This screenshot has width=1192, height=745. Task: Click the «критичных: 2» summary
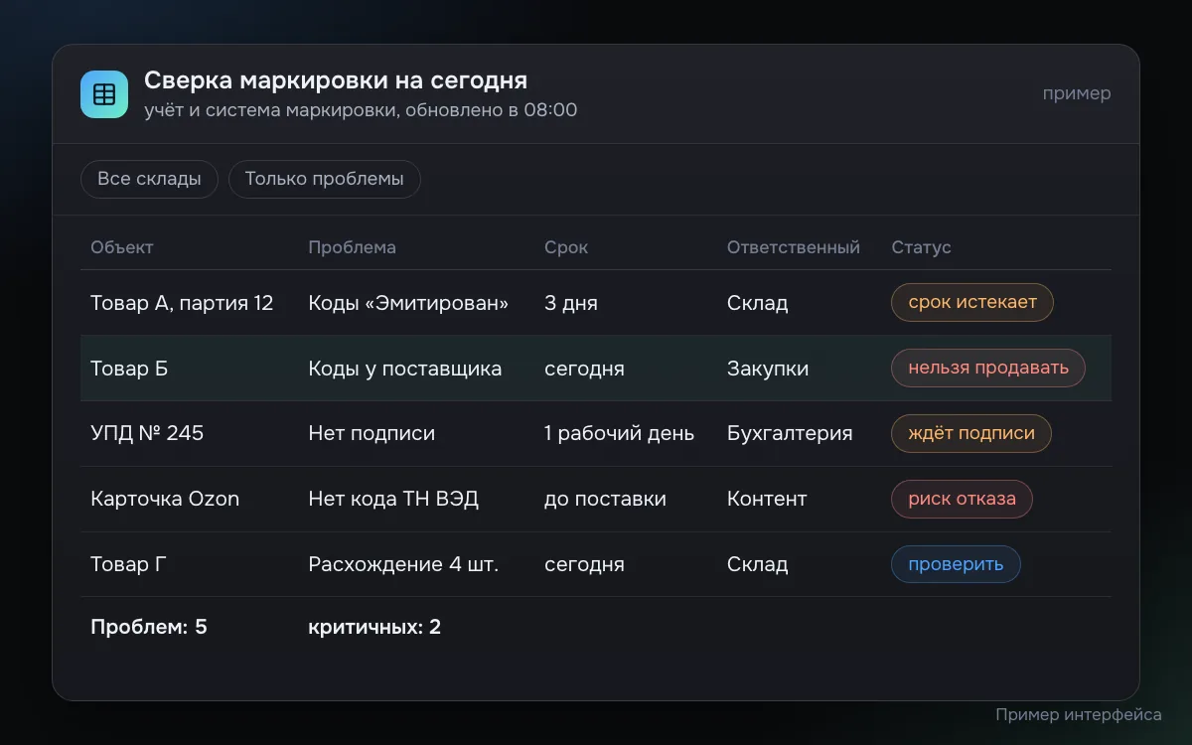[x=374, y=627]
